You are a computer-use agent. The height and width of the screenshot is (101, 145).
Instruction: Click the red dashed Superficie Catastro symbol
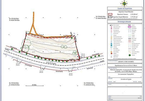click(x=110, y=14)
